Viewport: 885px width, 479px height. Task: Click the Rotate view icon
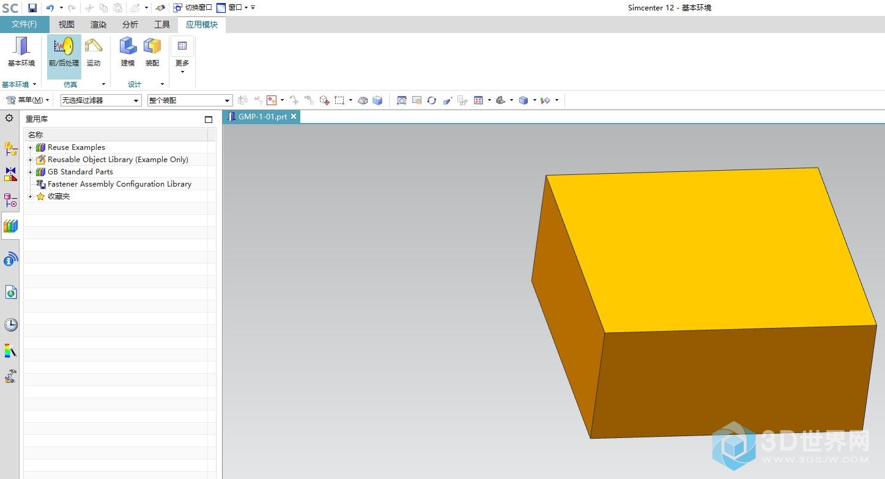click(432, 100)
